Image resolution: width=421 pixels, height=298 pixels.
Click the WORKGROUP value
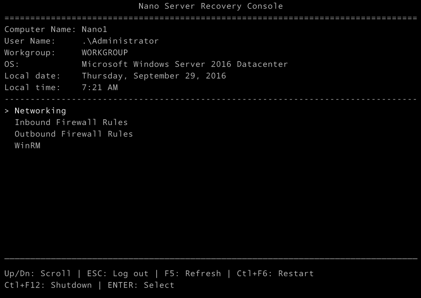(x=105, y=53)
